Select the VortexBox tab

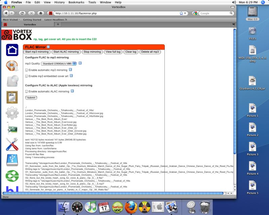tap(29, 25)
